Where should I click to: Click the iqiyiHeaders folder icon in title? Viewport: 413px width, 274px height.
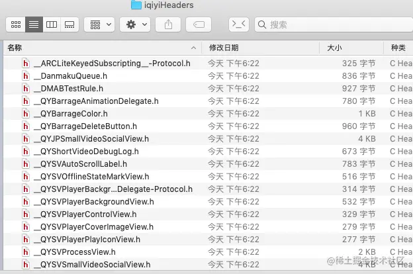click(x=136, y=5)
